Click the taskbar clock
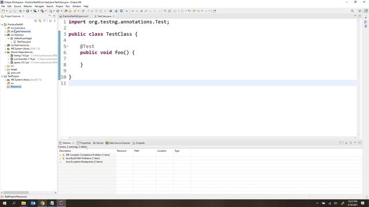 [x=352, y=203]
